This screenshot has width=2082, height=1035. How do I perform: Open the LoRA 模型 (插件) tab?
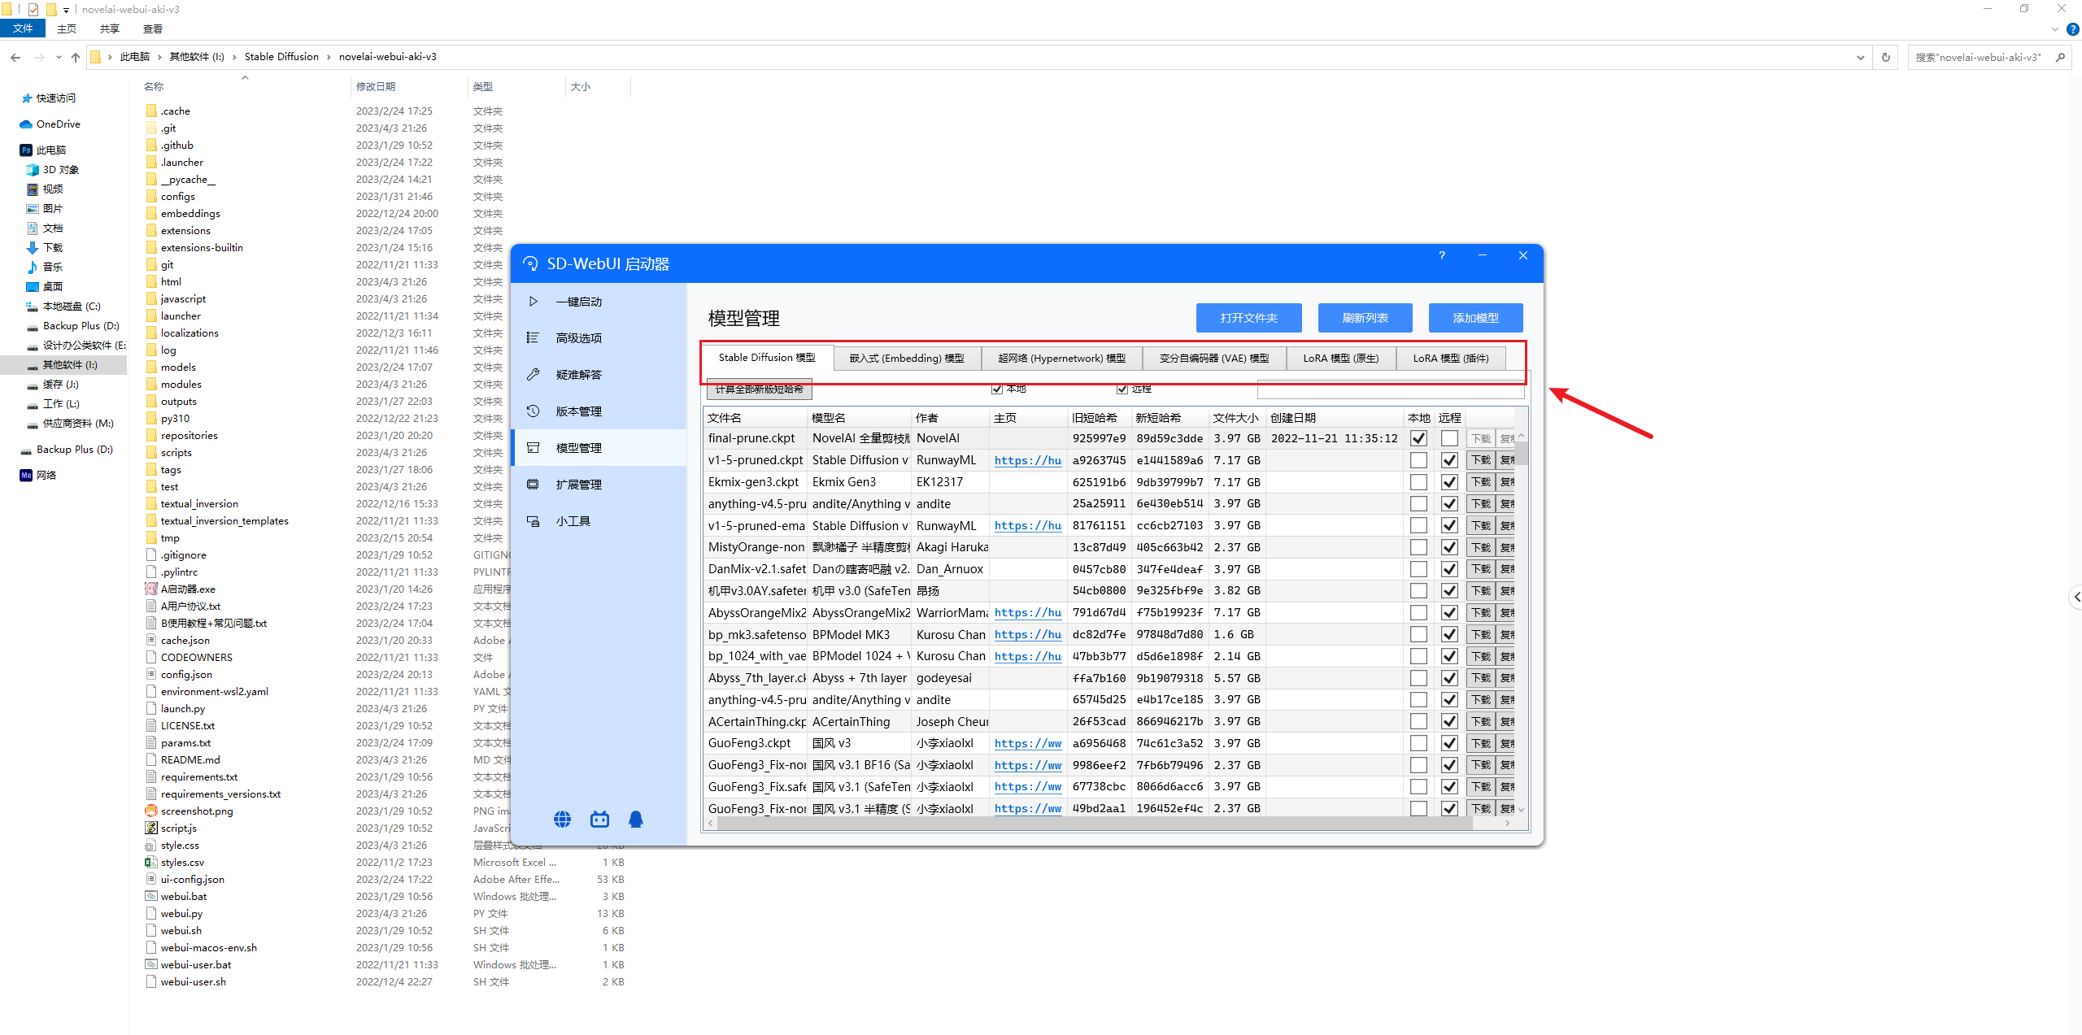(1451, 358)
